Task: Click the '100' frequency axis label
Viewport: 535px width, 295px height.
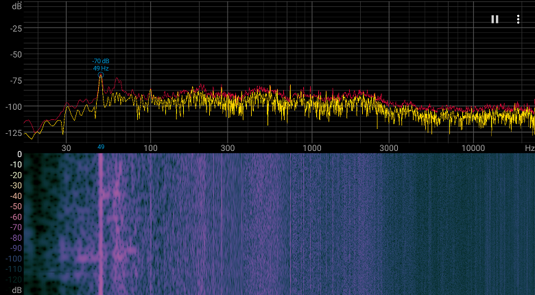Action: tap(150, 147)
